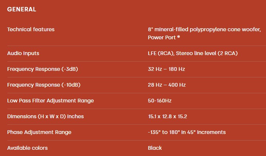The height and width of the screenshot is (156, 266).
Task: Click the -135° to 180° increments value
Action: pos(187,132)
